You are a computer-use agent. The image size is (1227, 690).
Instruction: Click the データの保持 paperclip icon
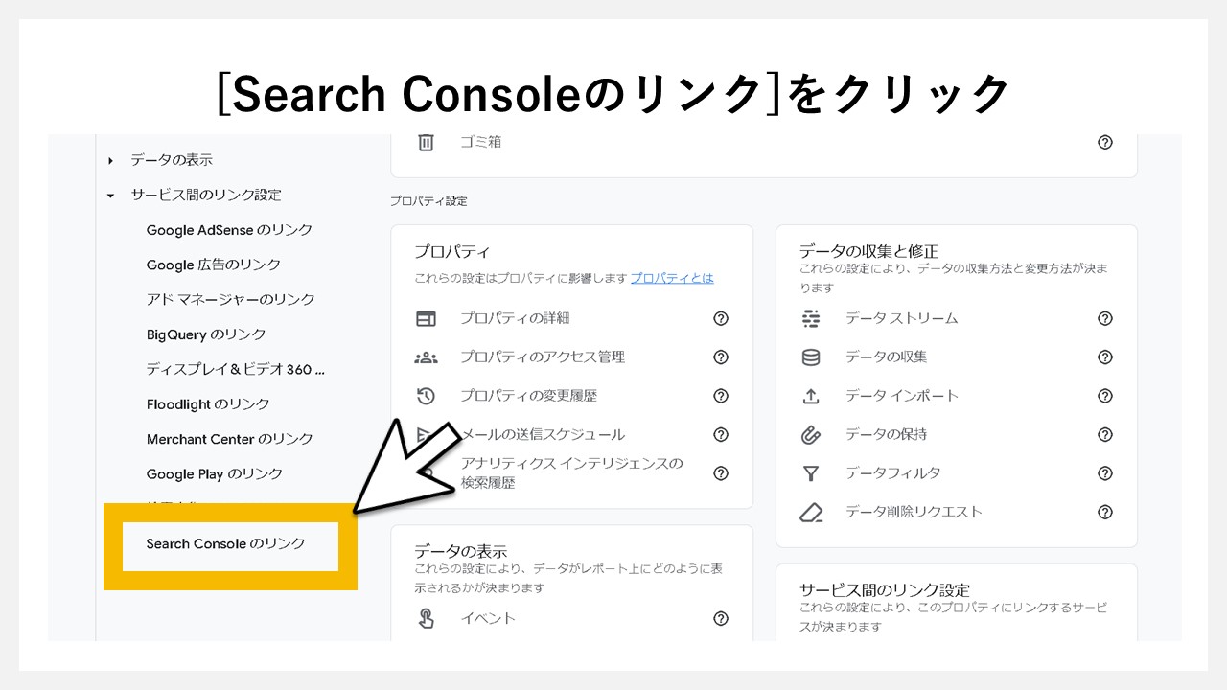coord(810,434)
